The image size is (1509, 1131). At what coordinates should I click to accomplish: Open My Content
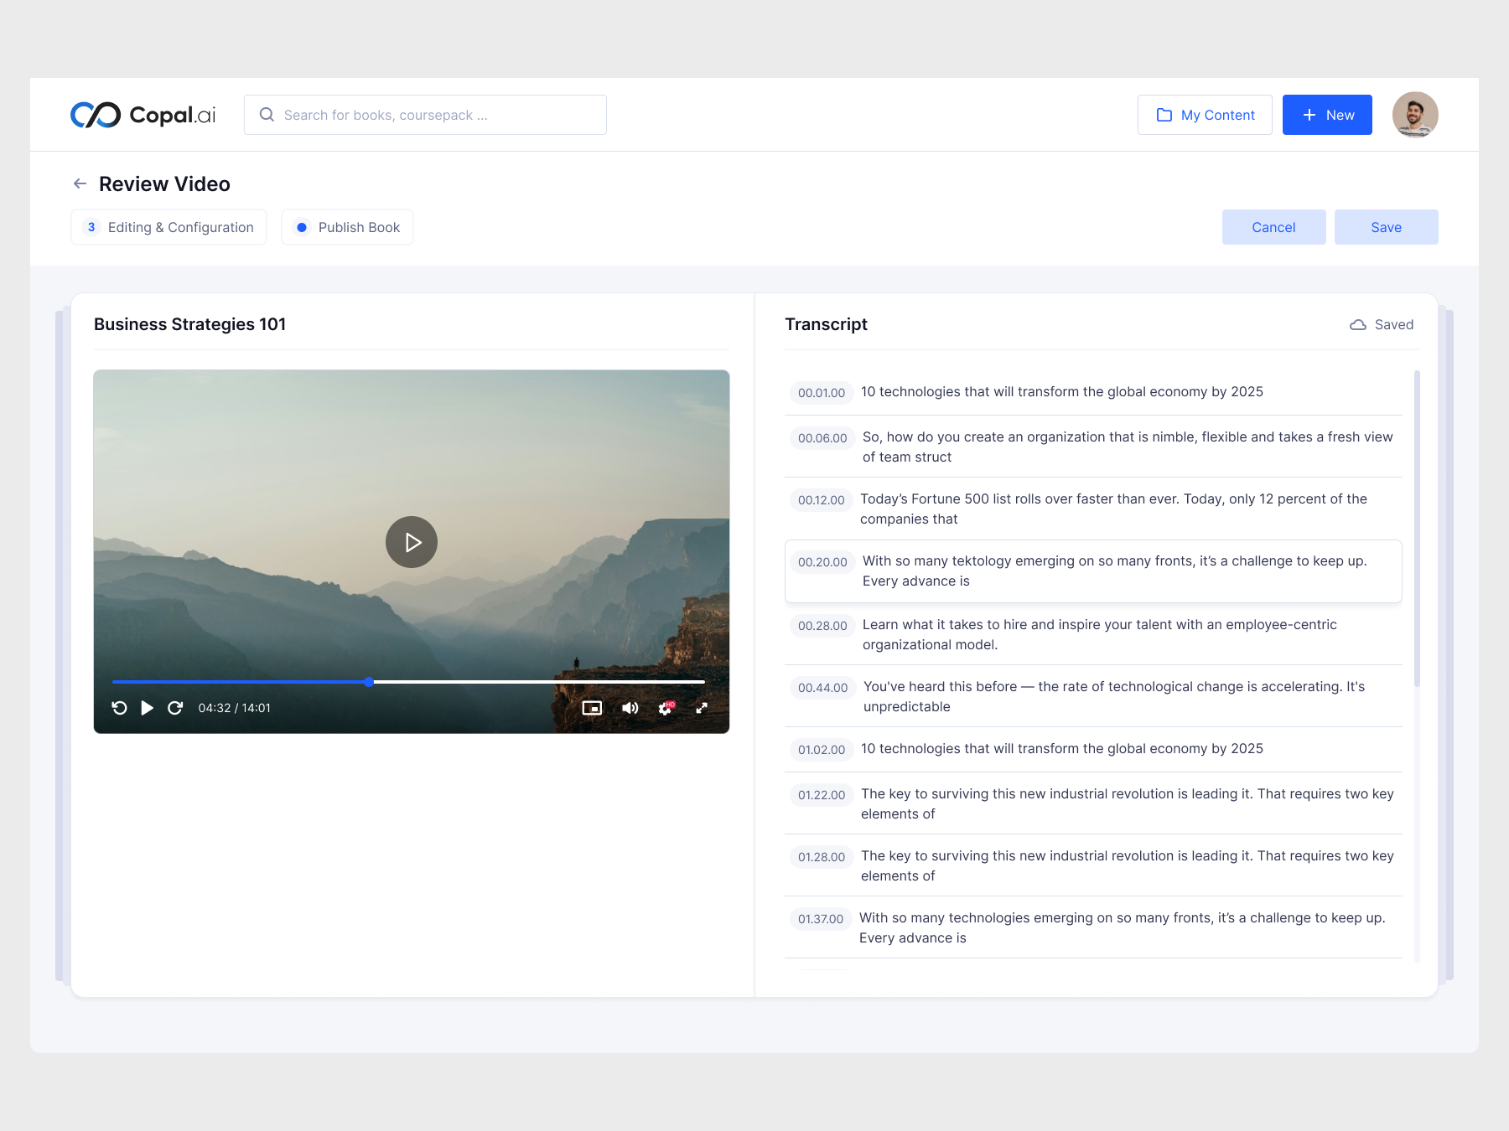[x=1205, y=115]
